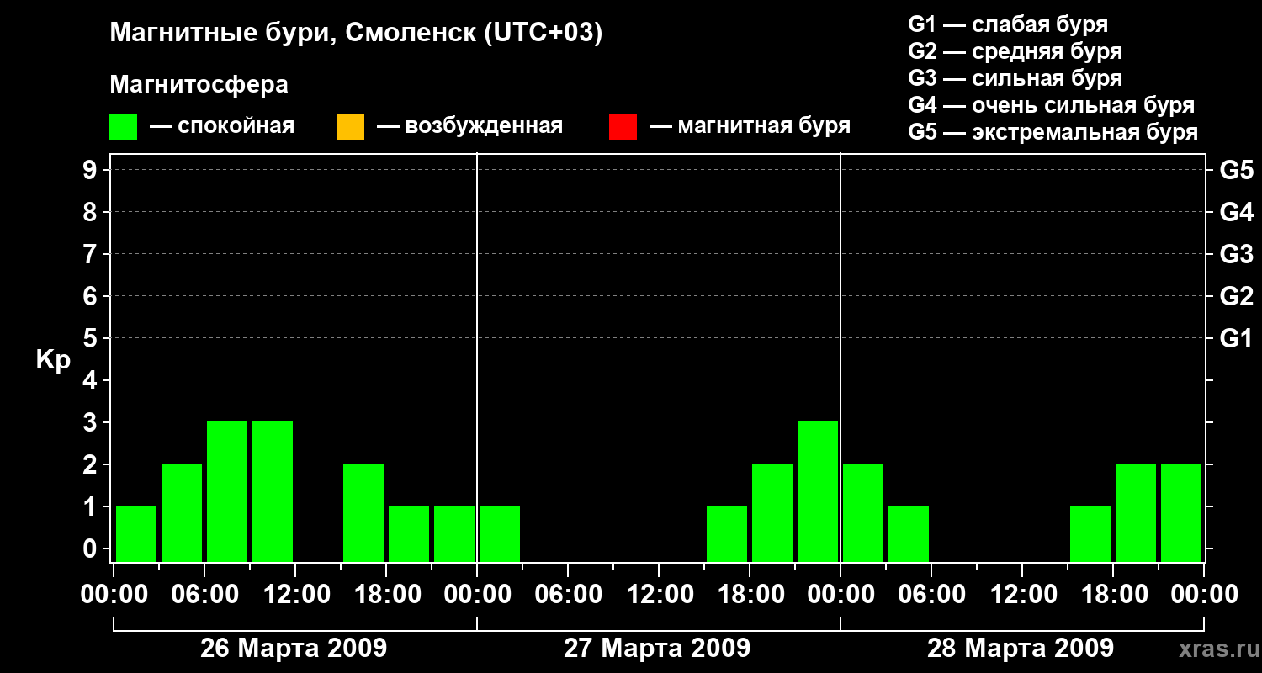Viewport: 1262px width, 673px height.
Task: Click the 26 March Kp 3 bar for 09:00–12:00
Action: click(273, 491)
